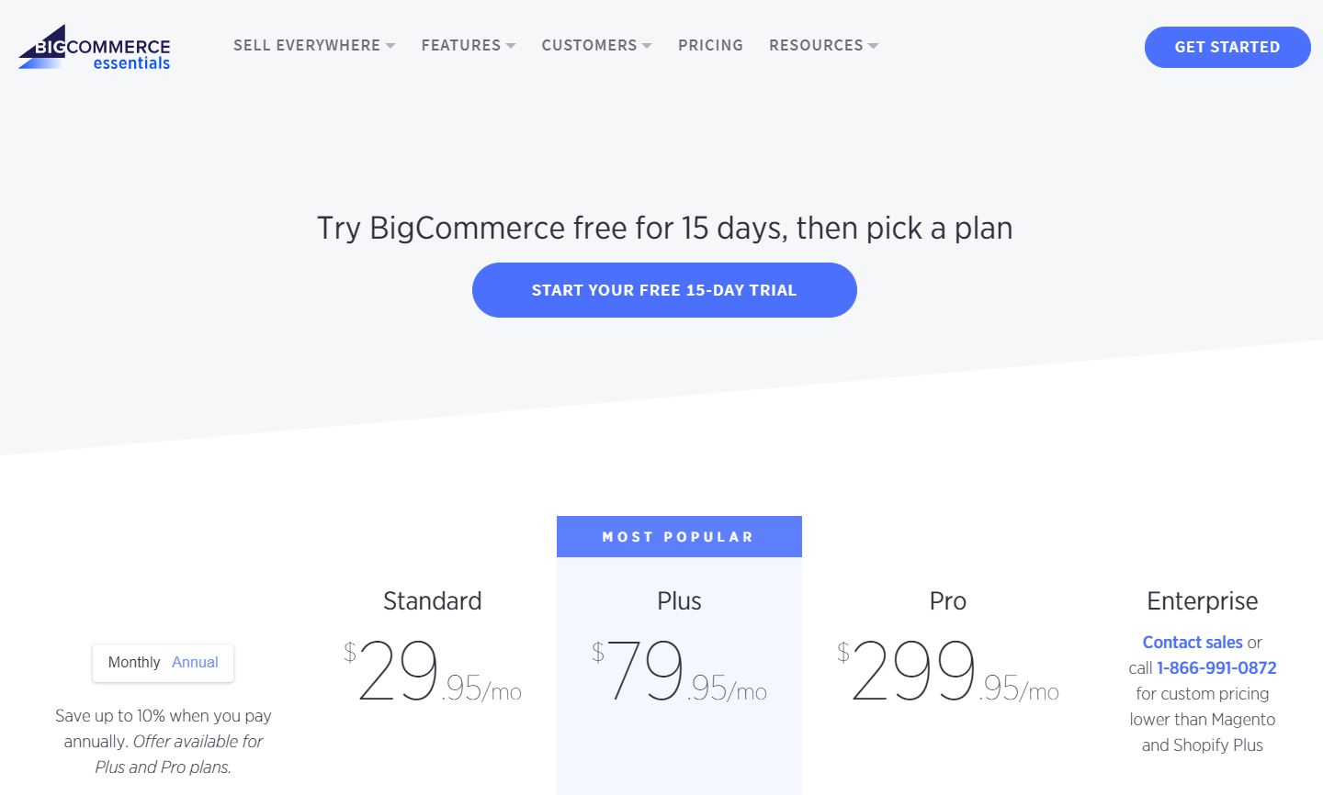This screenshot has height=795, width=1323.
Task: Click the Standard plan $29.95 price
Action: (432, 671)
